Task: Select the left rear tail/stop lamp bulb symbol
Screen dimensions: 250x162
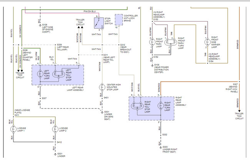Action: (x=58, y=74)
